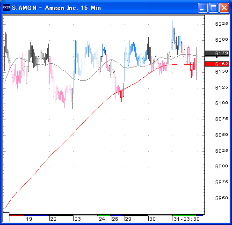The height and width of the screenshot is (225, 232).
Task: Select date label 24 on time axis
Action: click(102, 219)
